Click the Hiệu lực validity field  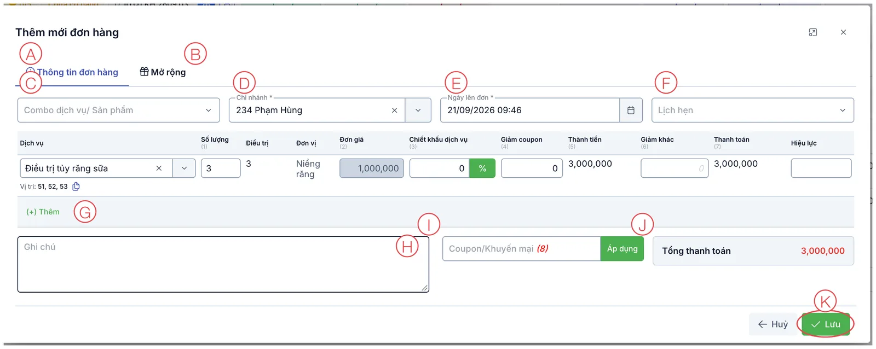click(821, 168)
